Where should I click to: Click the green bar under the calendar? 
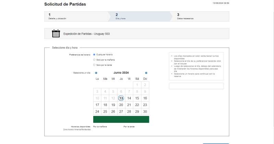coord(121,119)
